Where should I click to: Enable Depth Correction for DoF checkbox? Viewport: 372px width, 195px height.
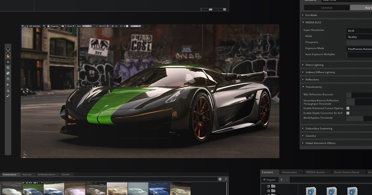click(348, 113)
